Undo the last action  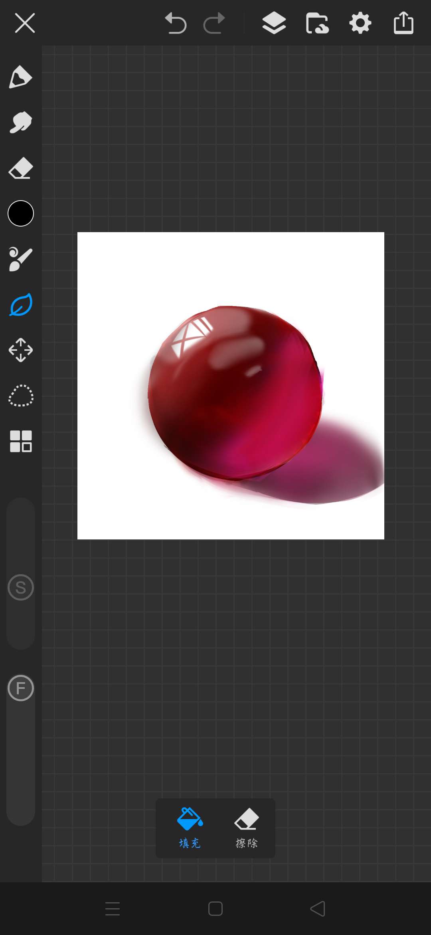[176, 23]
